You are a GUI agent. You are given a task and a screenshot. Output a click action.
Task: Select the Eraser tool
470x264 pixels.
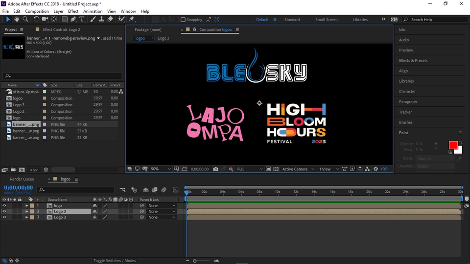click(110, 20)
